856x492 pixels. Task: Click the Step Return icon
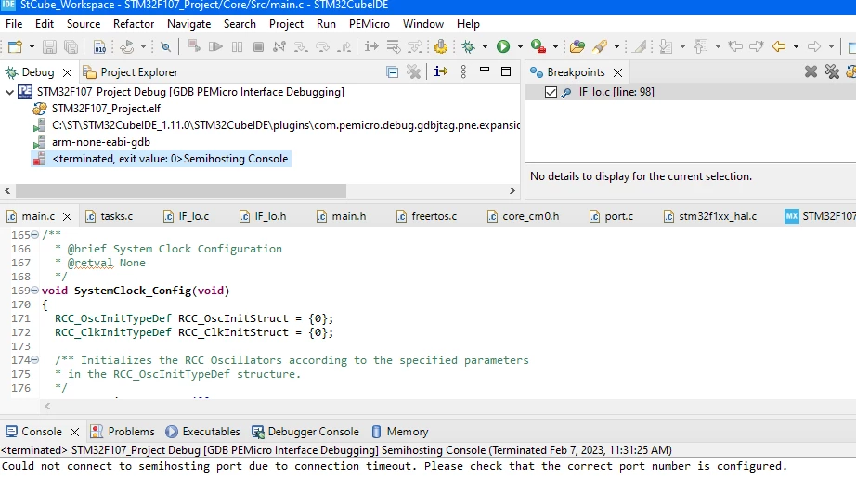(344, 47)
